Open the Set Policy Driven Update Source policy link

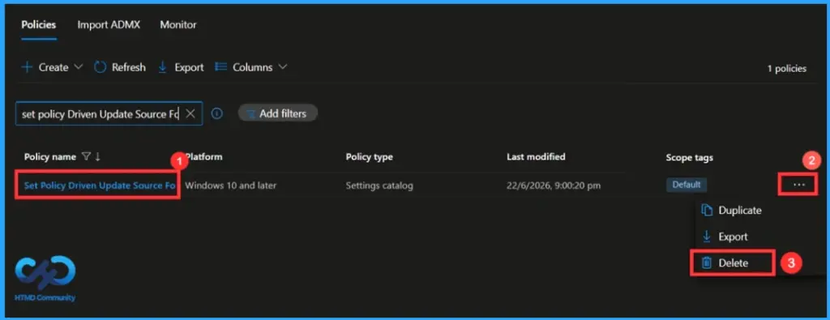coord(100,186)
